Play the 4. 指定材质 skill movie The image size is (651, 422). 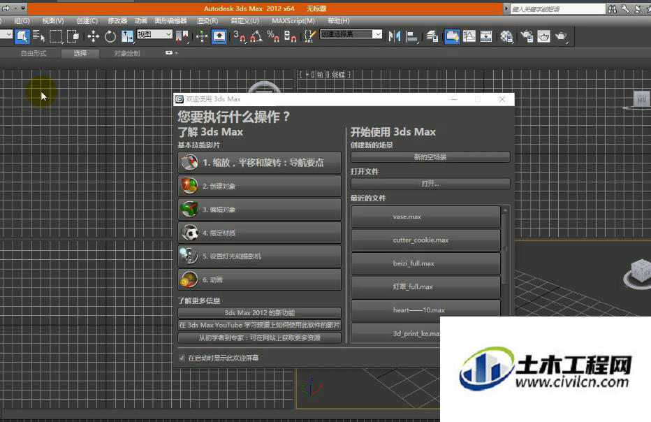click(x=259, y=233)
